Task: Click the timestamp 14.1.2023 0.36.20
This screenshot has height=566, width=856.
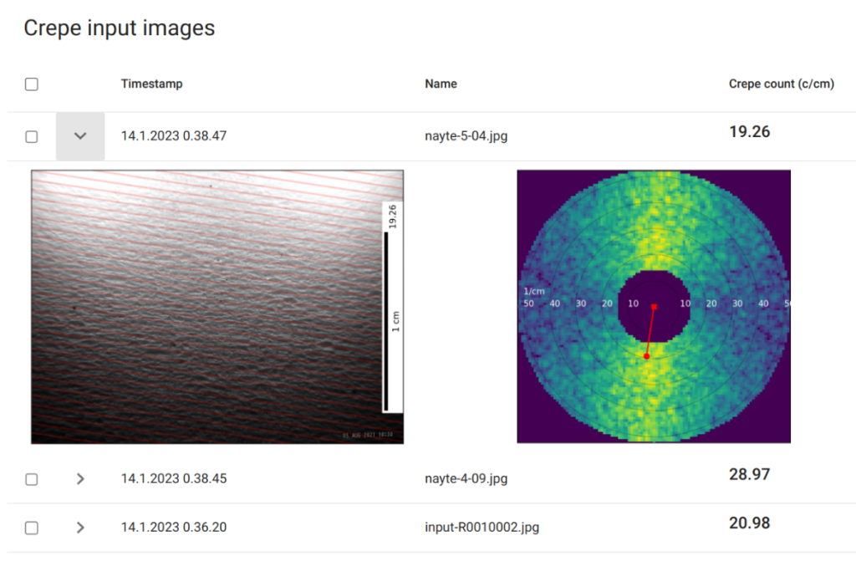Action: (174, 528)
